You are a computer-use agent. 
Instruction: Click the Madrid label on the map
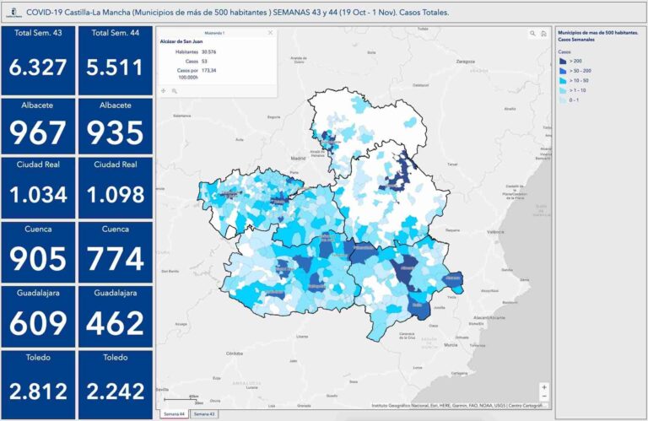tap(296, 158)
